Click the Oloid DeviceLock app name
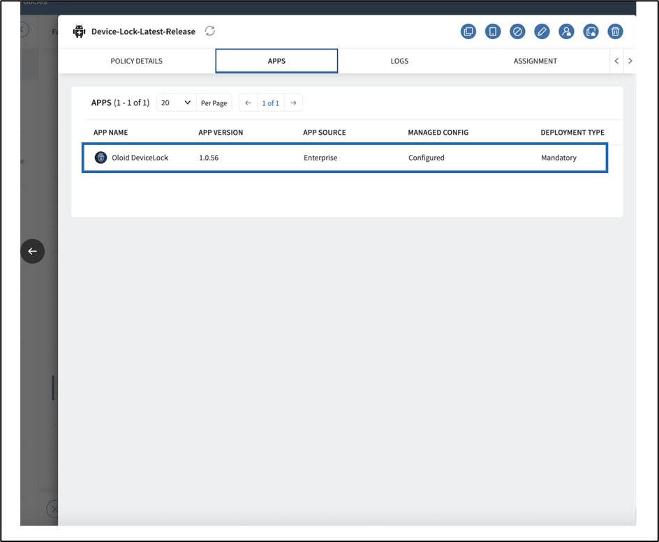Image resolution: width=659 pixels, height=542 pixels. coord(140,158)
